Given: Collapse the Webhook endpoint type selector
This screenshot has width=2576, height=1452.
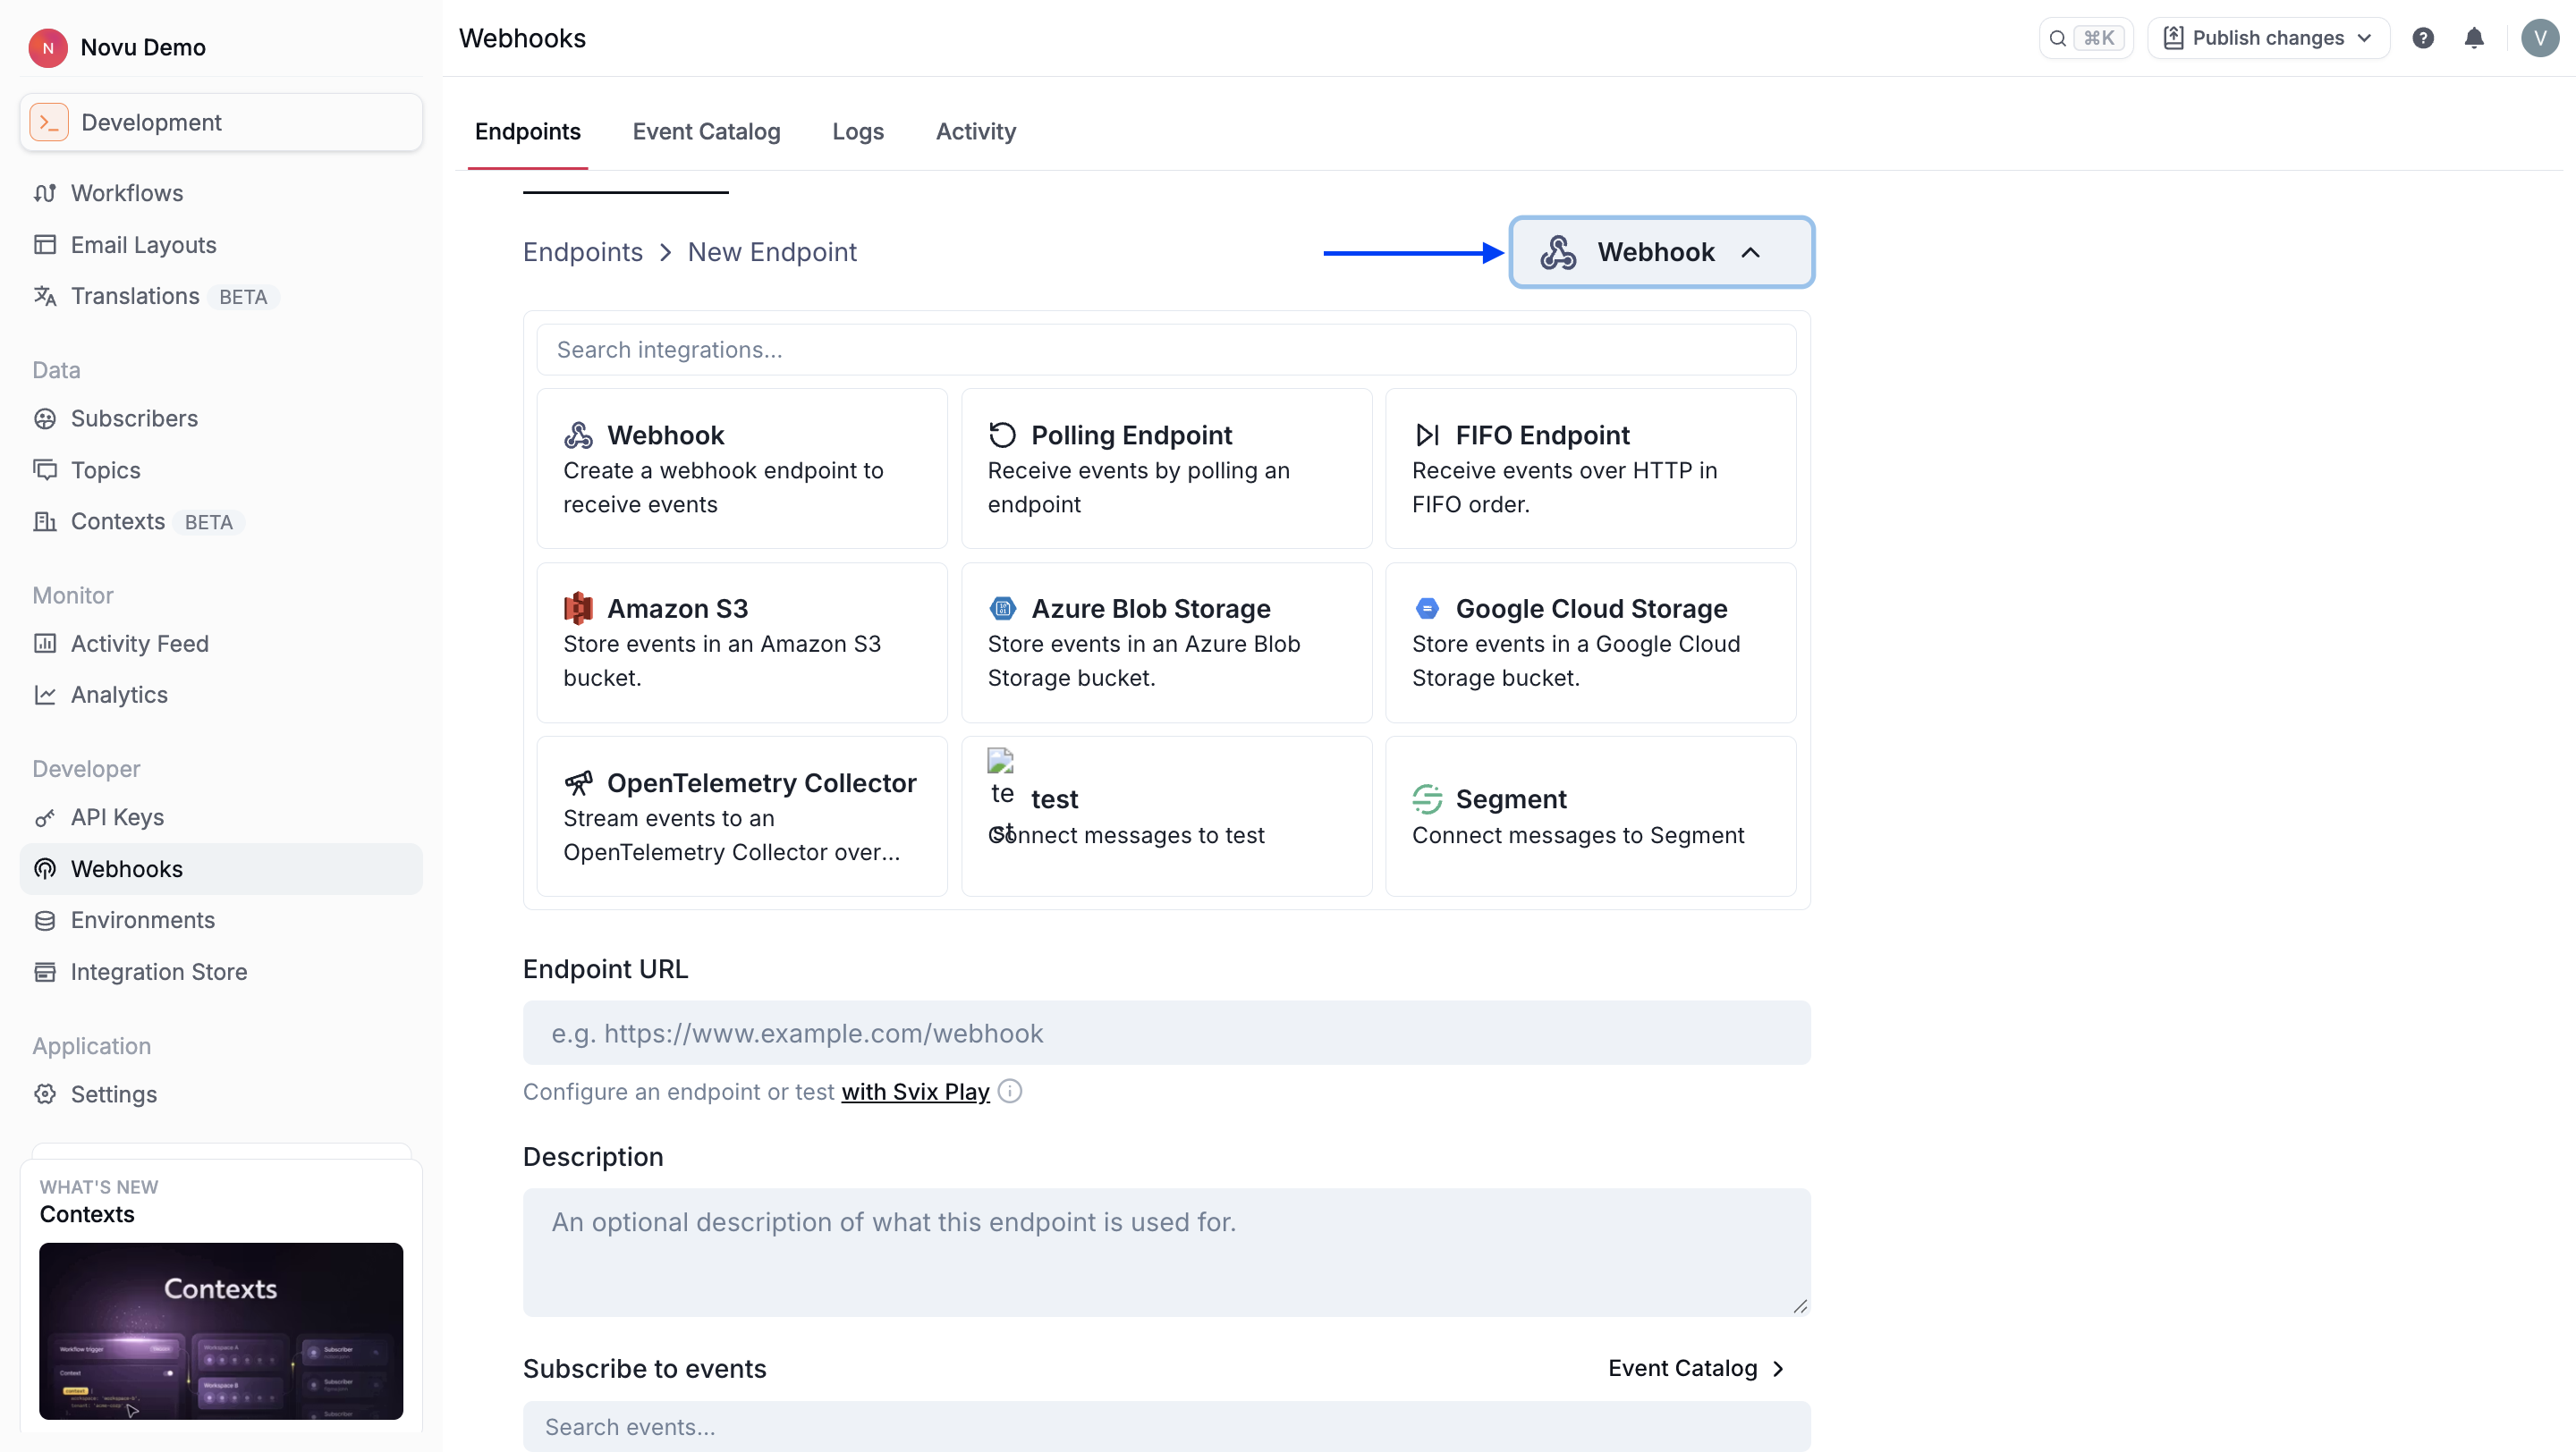Looking at the screenshot, I should 1660,252.
